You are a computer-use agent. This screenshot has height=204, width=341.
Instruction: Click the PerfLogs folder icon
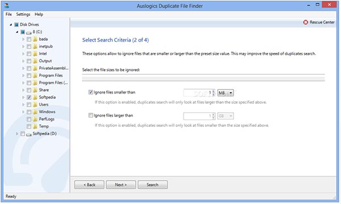click(35, 119)
